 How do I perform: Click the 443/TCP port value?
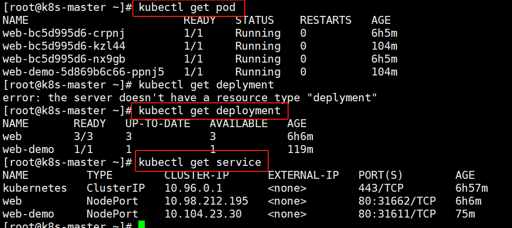tap(381, 188)
